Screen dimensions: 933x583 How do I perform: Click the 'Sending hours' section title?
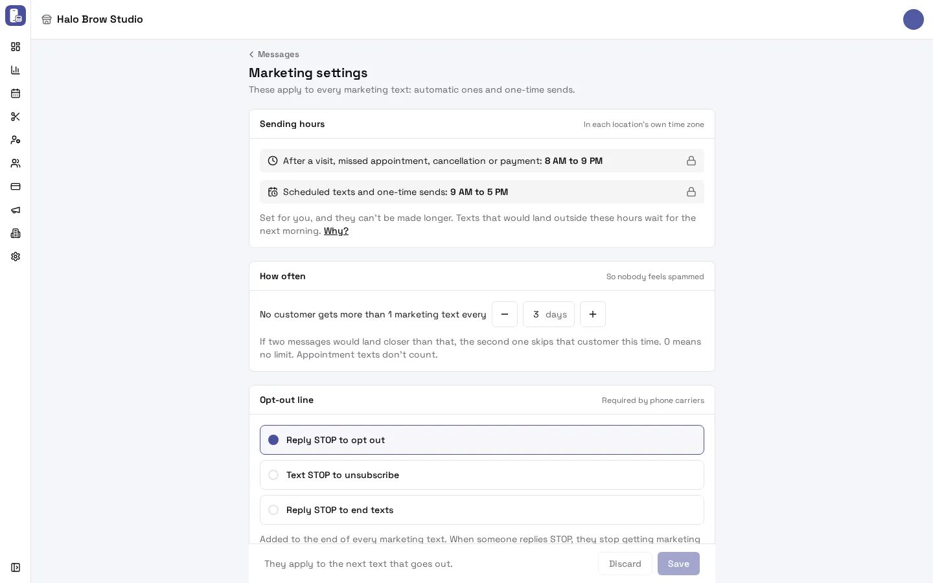coord(292,124)
